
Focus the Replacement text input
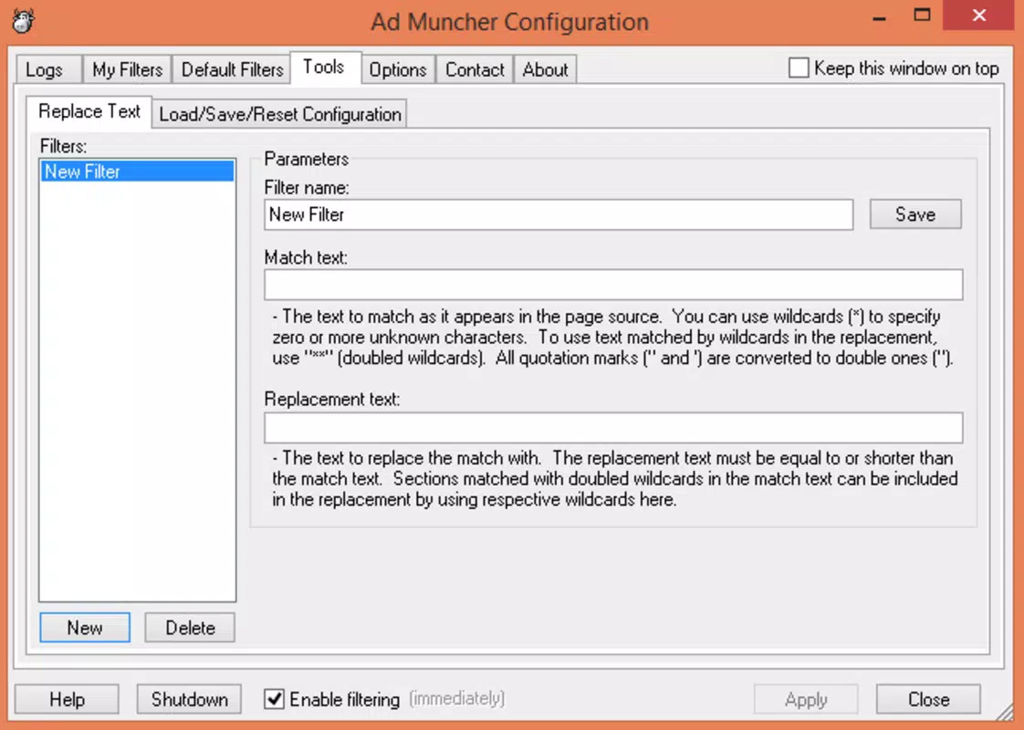click(613, 428)
